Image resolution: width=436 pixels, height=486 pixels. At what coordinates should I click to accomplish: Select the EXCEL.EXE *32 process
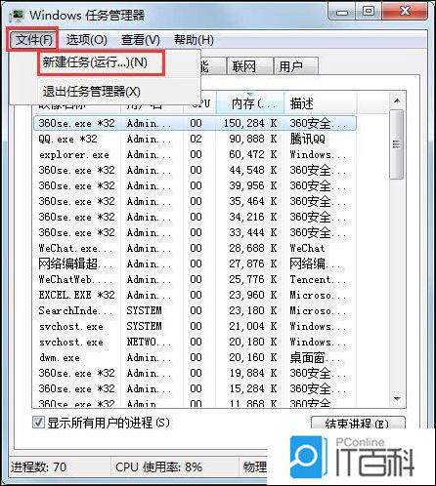tap(195, 295)
